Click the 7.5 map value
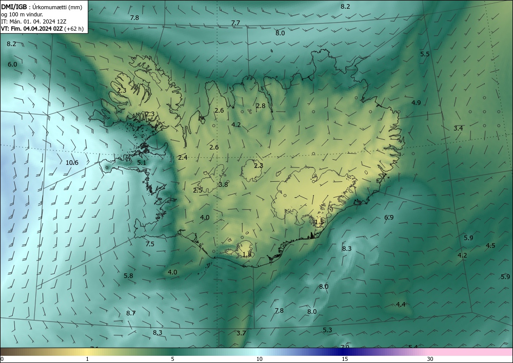 coord(150,244)
